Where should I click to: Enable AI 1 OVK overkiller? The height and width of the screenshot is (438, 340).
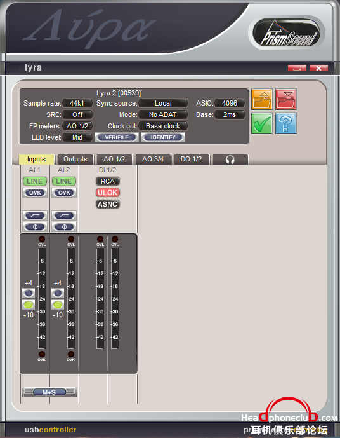pyautogui.click(x=35, y=193)
